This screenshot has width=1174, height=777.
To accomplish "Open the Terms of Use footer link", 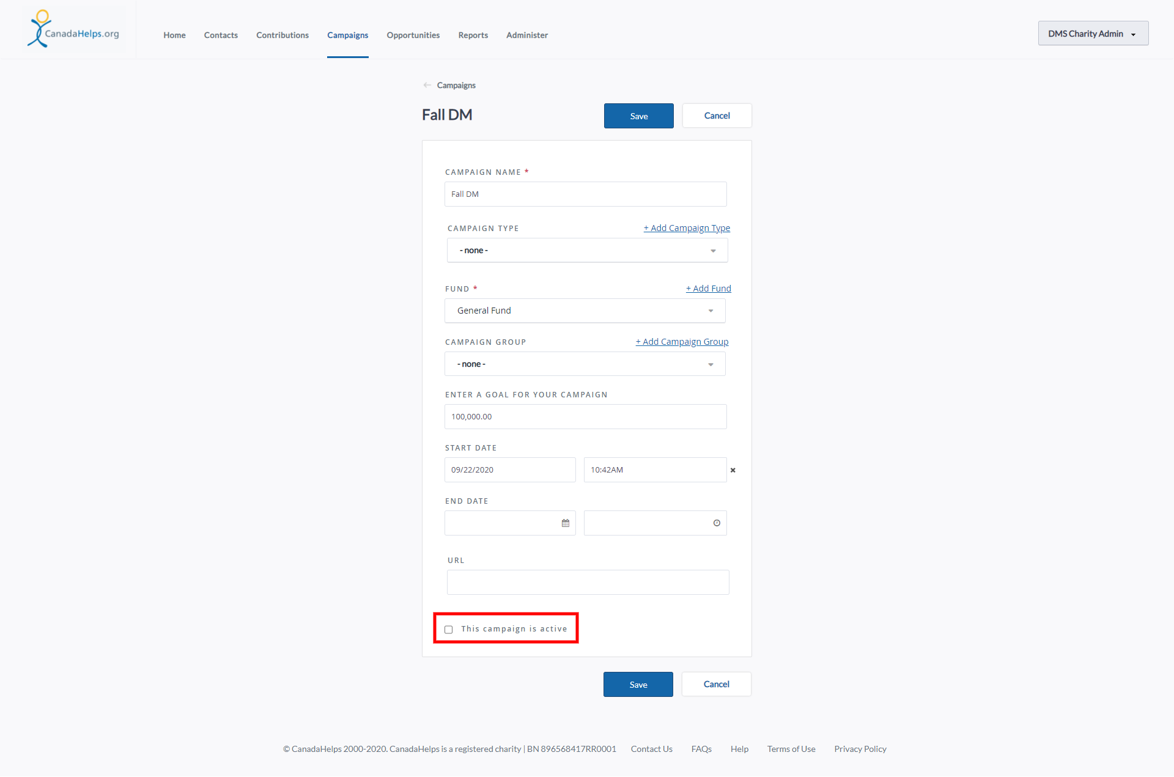I will pyautogui.click(x=791, y=749).
